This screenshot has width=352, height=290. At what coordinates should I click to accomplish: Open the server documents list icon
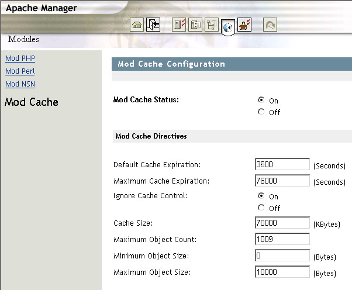tap(195, 25)
